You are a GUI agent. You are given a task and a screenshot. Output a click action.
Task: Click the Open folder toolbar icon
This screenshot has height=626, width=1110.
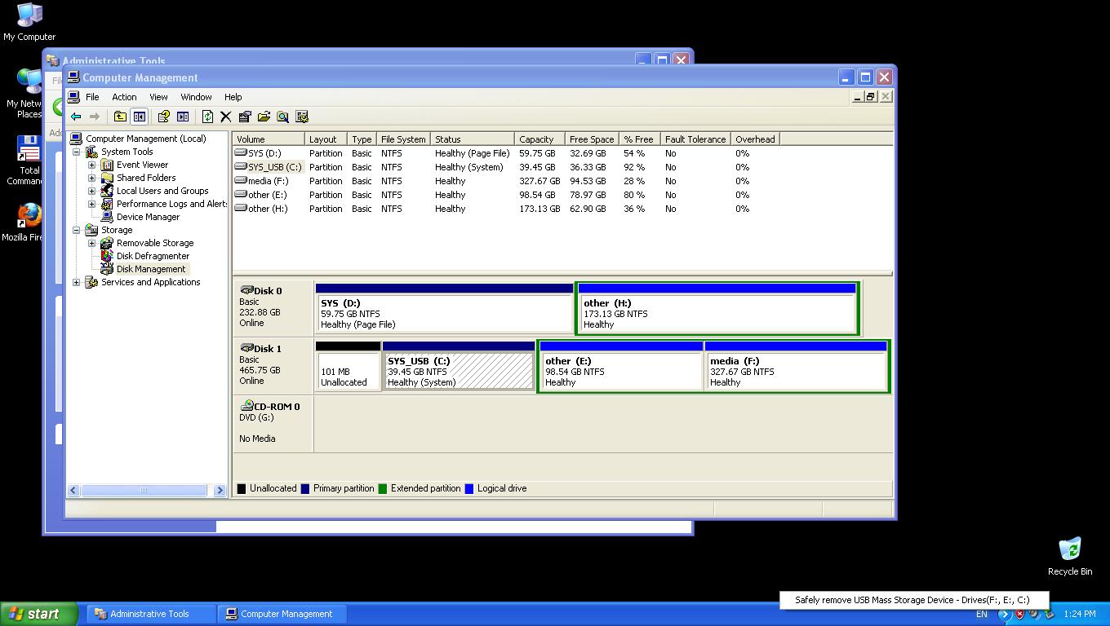pyautogui.click(x=264, y=117)
